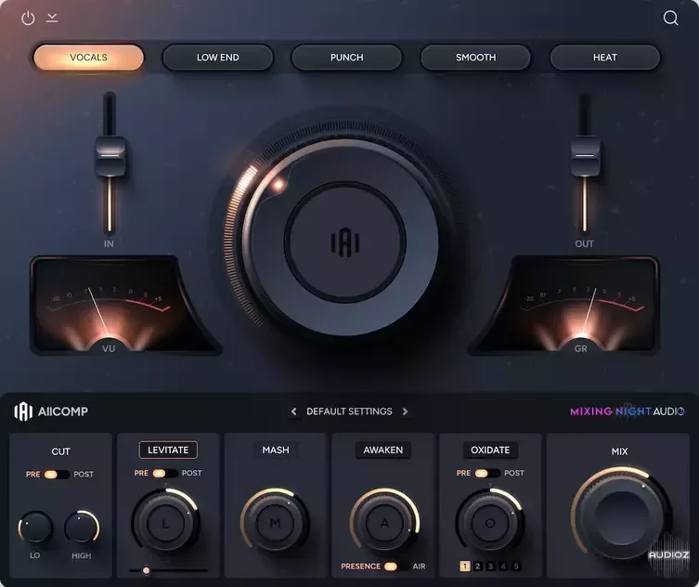Go to next preset with right chevron

(405, 411)
